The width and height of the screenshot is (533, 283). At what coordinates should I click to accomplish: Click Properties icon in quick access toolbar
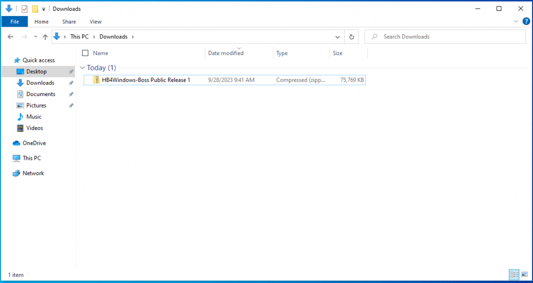[24, 9]
